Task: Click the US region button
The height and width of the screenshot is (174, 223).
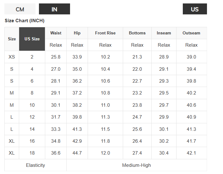Action: [195, 9]
